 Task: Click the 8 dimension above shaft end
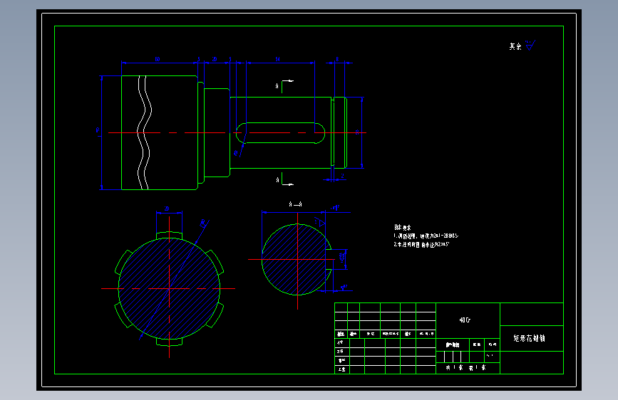tap(337, 59)
